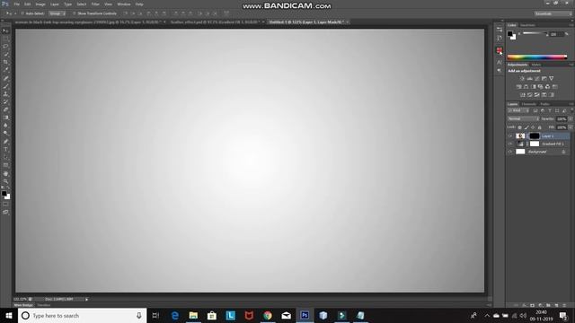Image resolution: width=575 pixels, height=323 pixels.
Task: Switch to the Styles tab
Action: [x=536, y=65]
